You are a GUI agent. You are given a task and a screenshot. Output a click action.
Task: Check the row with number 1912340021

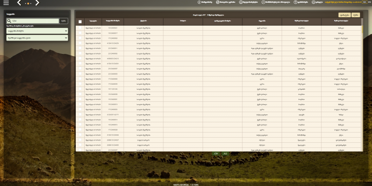coord(80,28)
